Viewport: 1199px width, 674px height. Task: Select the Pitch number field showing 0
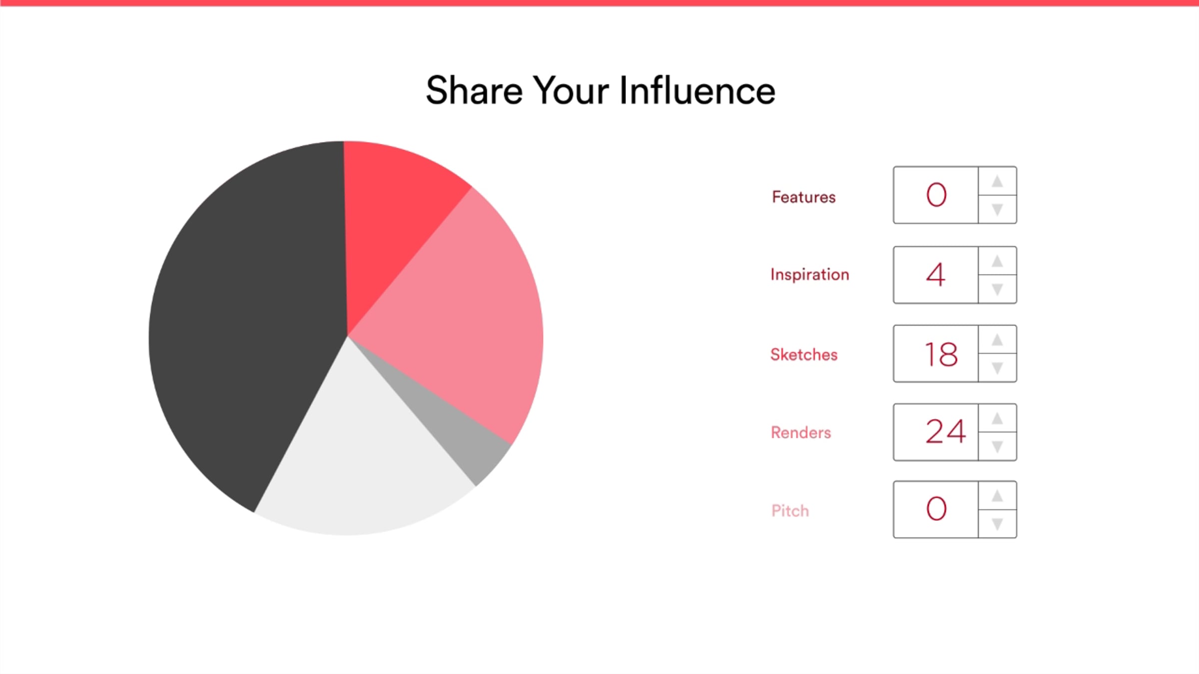point(936,510)
